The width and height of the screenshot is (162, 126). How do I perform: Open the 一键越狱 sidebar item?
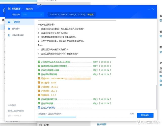coord(20,22)
